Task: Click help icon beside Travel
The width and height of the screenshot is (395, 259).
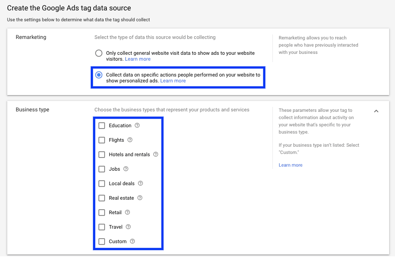Action: (x=128, y=227)
